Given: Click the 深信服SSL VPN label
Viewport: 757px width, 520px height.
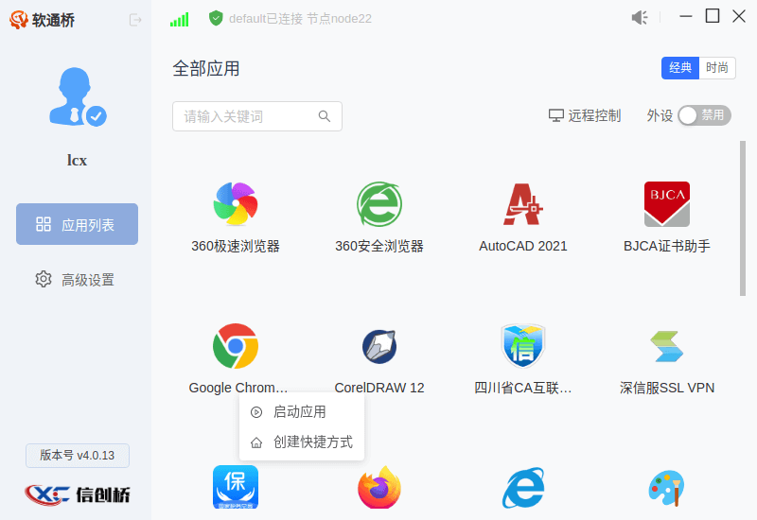Looking at the screenshot, I should [667, 388].
